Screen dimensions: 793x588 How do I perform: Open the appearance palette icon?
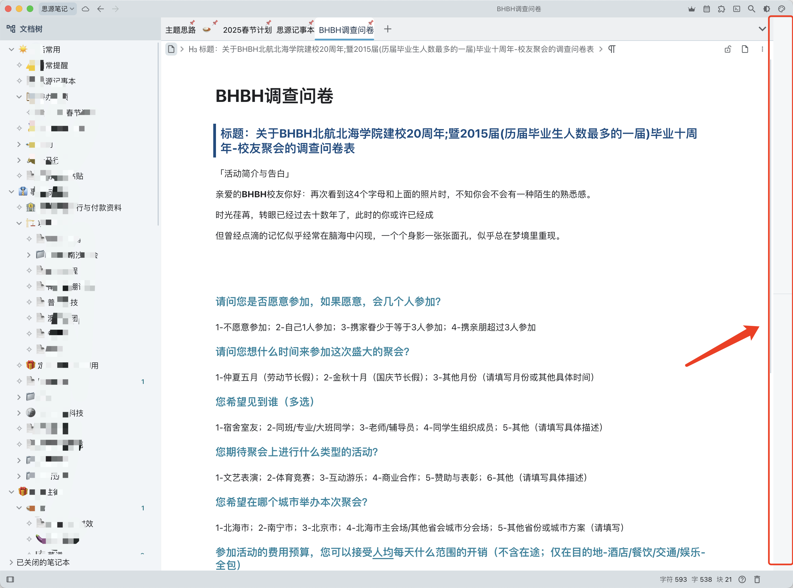(781, 9)
